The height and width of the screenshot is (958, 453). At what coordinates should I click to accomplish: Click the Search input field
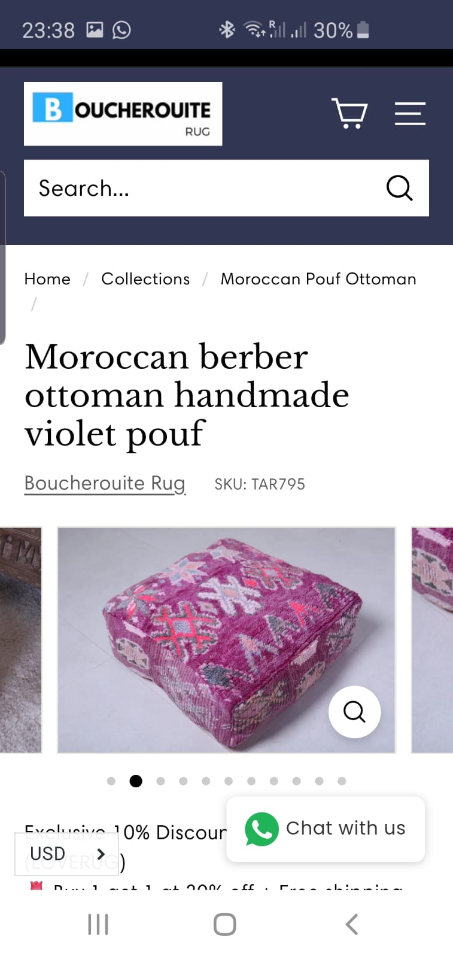click(x=203, y=188)
